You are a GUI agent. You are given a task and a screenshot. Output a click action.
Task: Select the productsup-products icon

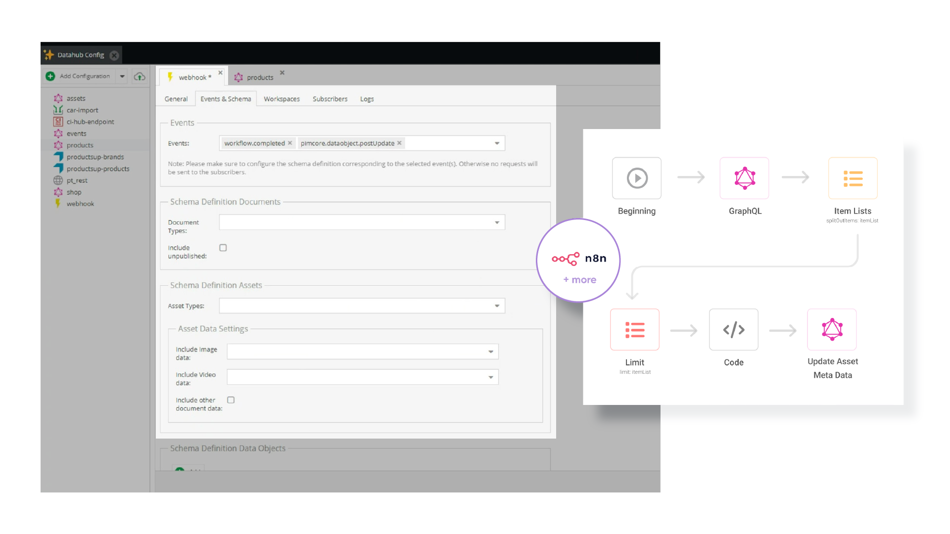[x=58, y=169]
